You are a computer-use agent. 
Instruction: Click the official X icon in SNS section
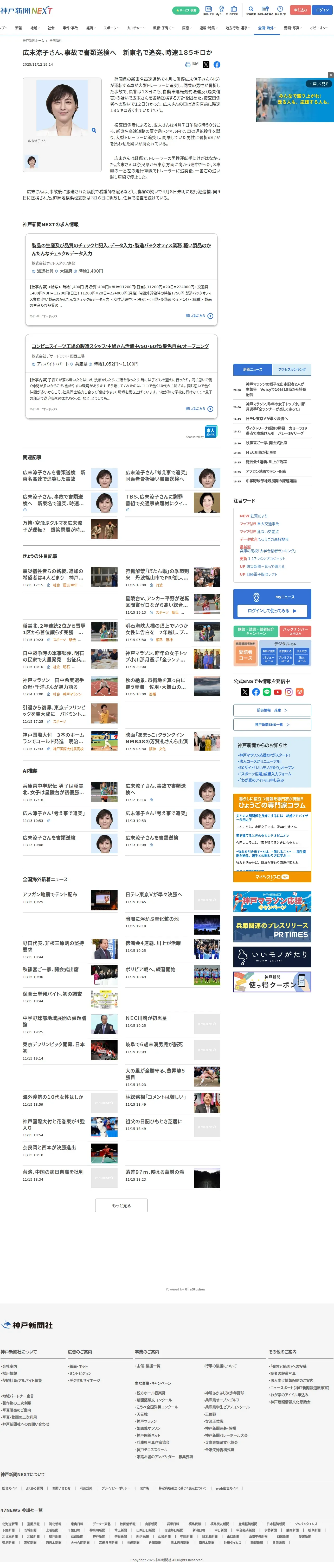[245, 692]
